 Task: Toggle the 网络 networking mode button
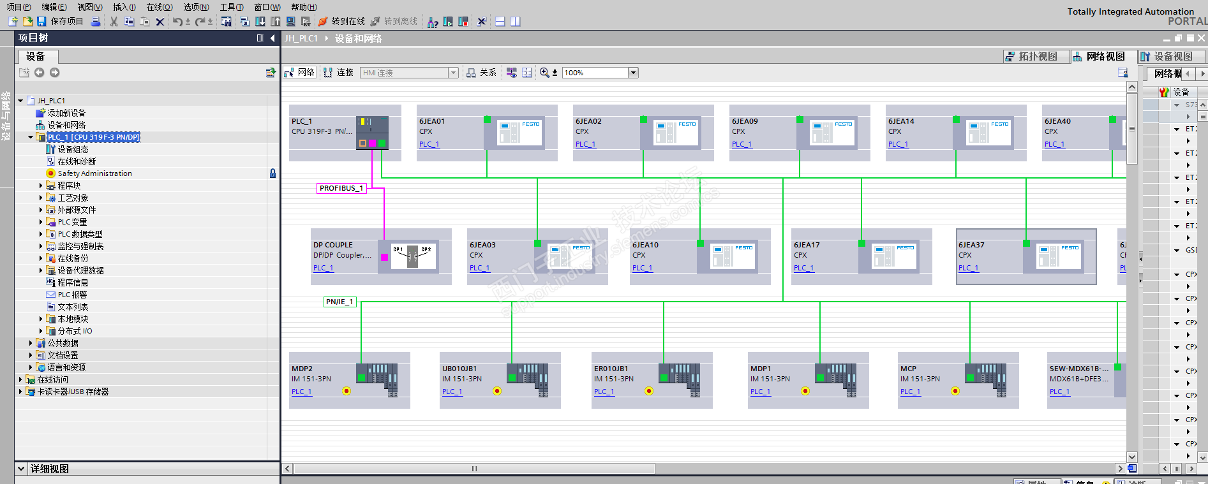pos(299,73)
